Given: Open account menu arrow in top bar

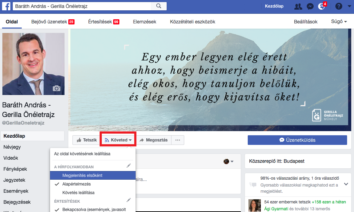Looking at the screenshot, I should [x=349, y=6].
